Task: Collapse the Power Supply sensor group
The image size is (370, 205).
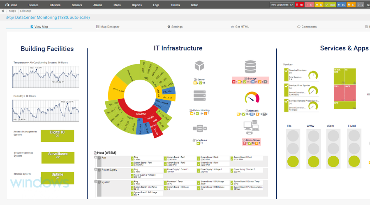Action: (96, 169)
